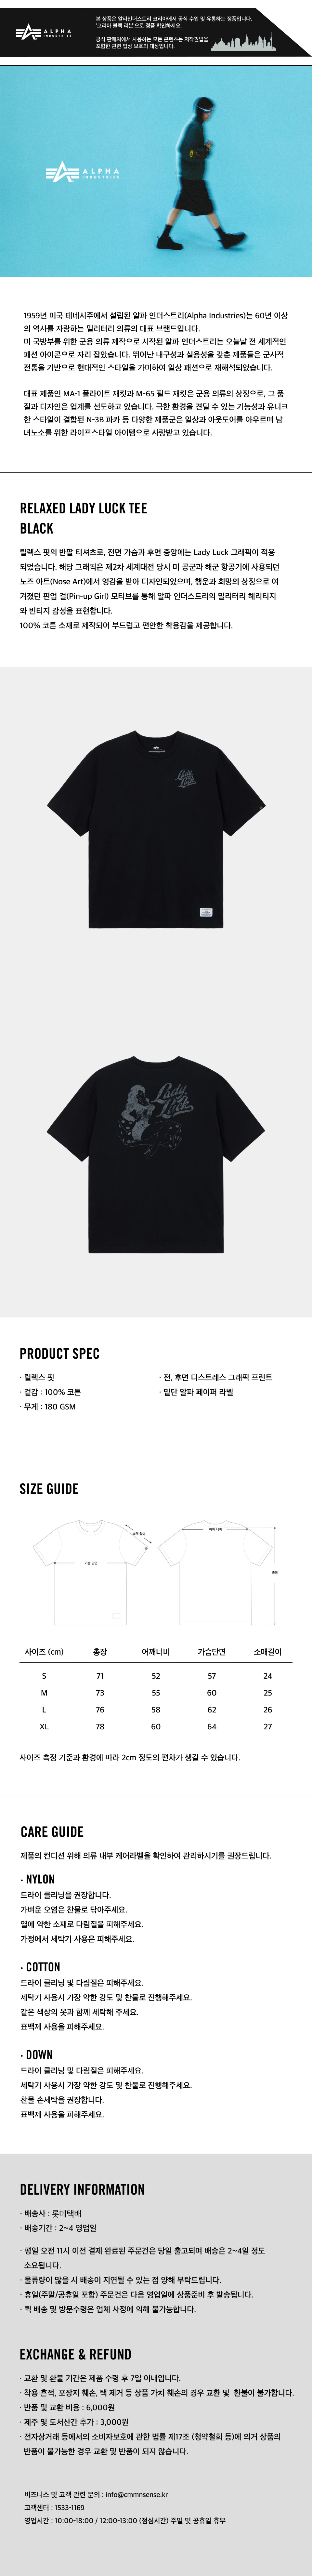The height and width of the screenshot is (2576, 312).
Task: Click size M row in size table
Action: [156, 1693]
